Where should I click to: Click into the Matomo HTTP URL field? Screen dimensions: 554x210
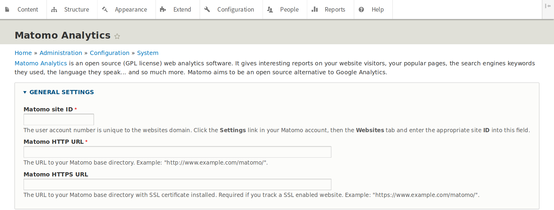pos(177,152)
